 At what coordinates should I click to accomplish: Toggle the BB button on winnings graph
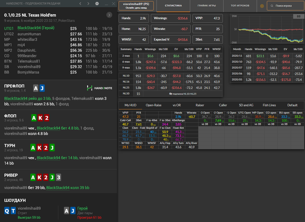(x=298, y=17)
